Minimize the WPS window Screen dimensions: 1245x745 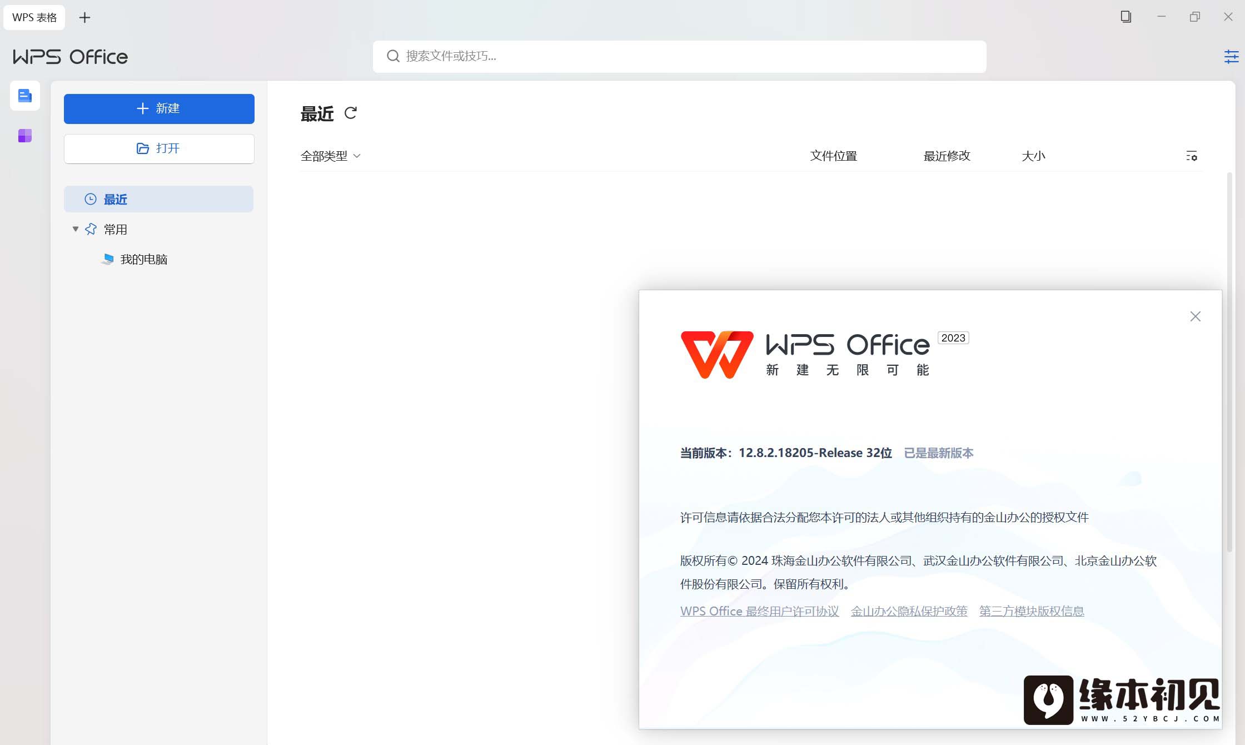pos(1162,17)
